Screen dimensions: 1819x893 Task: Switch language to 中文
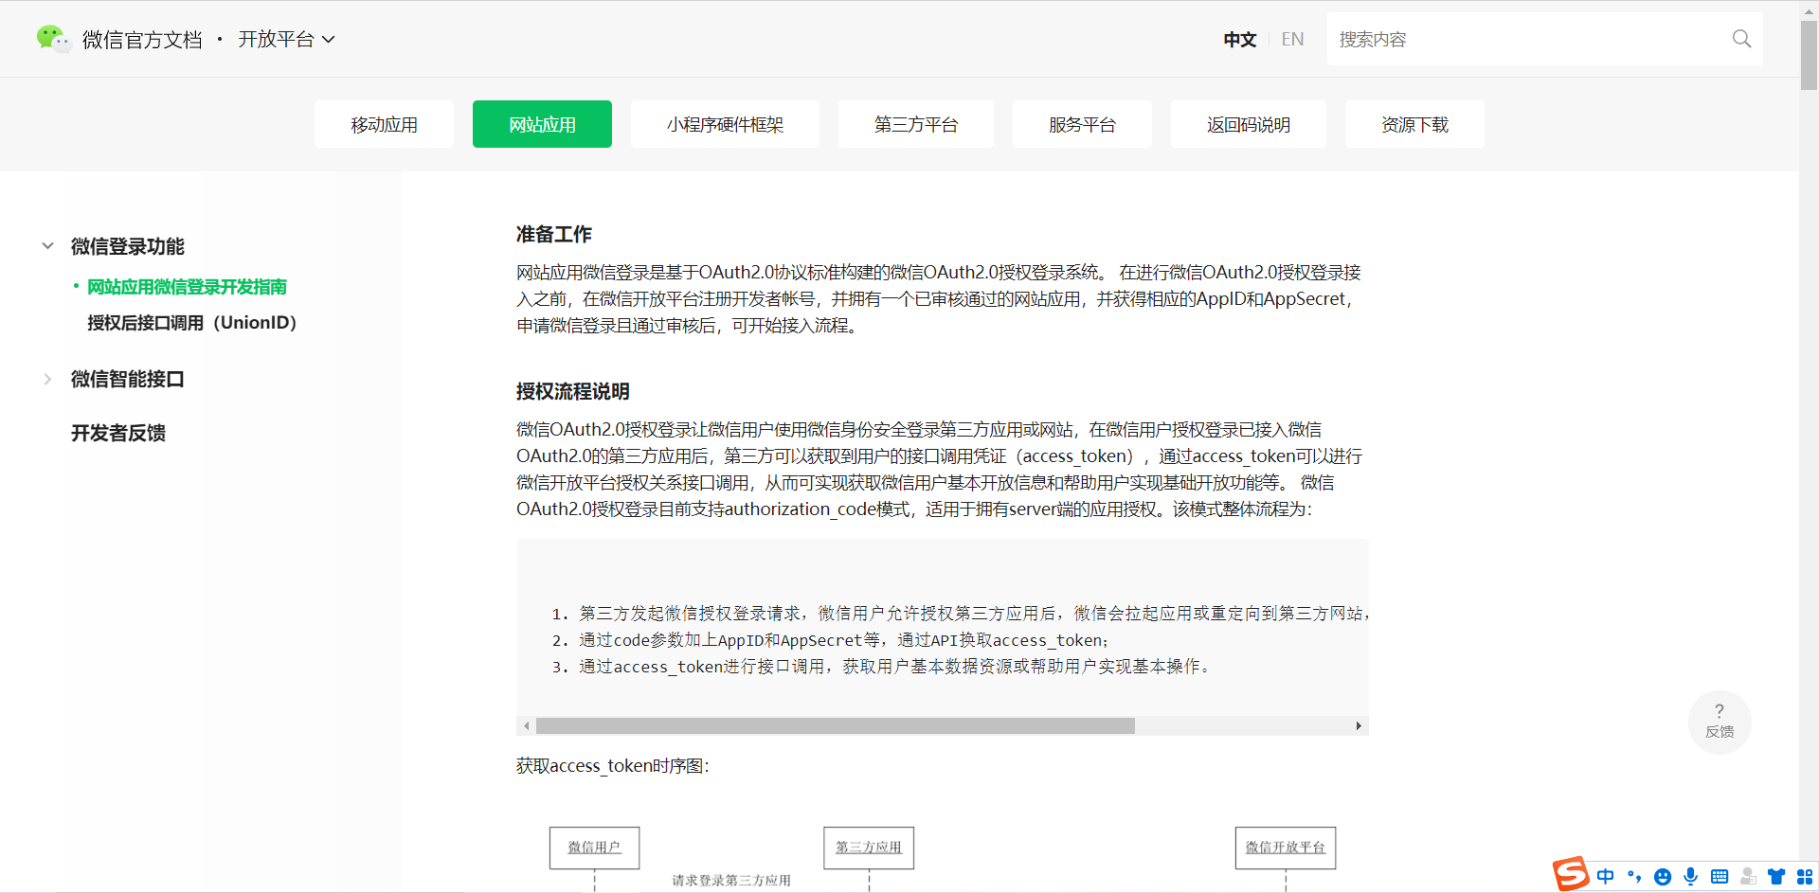click(x=1239, y=39)
